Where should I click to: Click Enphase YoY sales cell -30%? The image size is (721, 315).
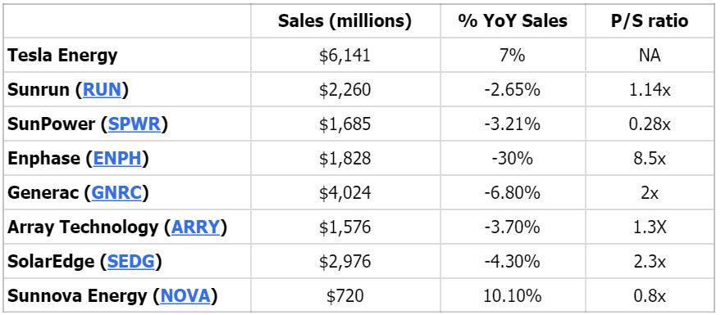[512, 159]
